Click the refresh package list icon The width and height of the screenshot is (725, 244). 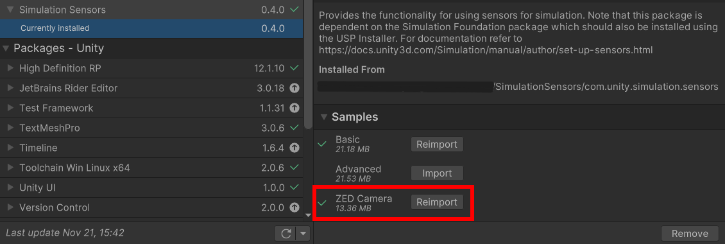[x=286, y=233]
